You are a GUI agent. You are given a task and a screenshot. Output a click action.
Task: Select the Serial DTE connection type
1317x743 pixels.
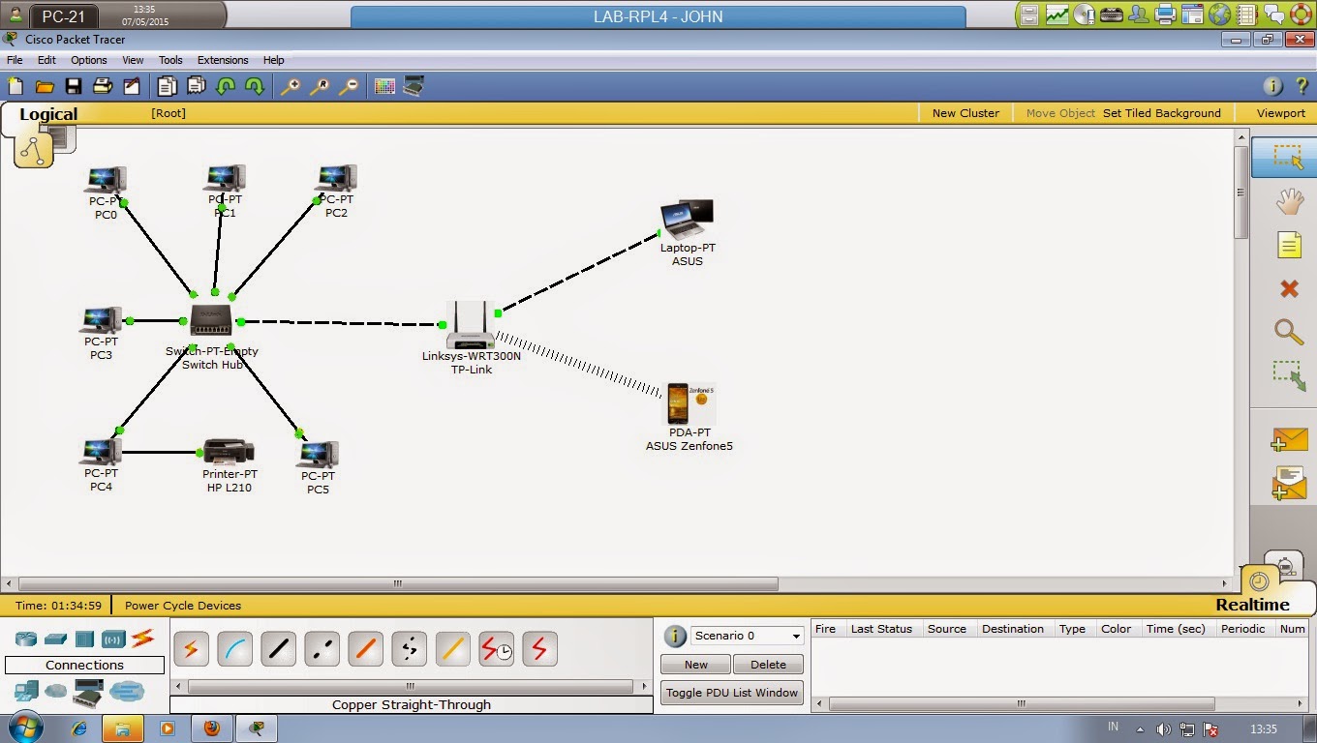click(x=539, y=649)
